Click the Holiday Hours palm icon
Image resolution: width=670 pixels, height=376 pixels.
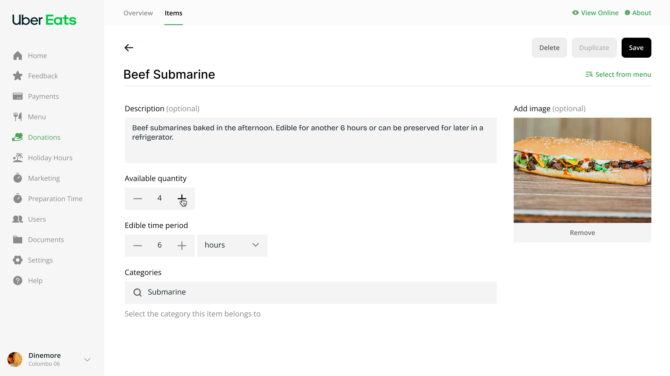click(18, 158)
